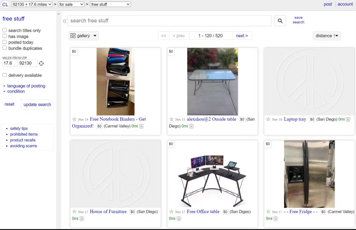Open the glass outdoor table photo

coord(212,82)
